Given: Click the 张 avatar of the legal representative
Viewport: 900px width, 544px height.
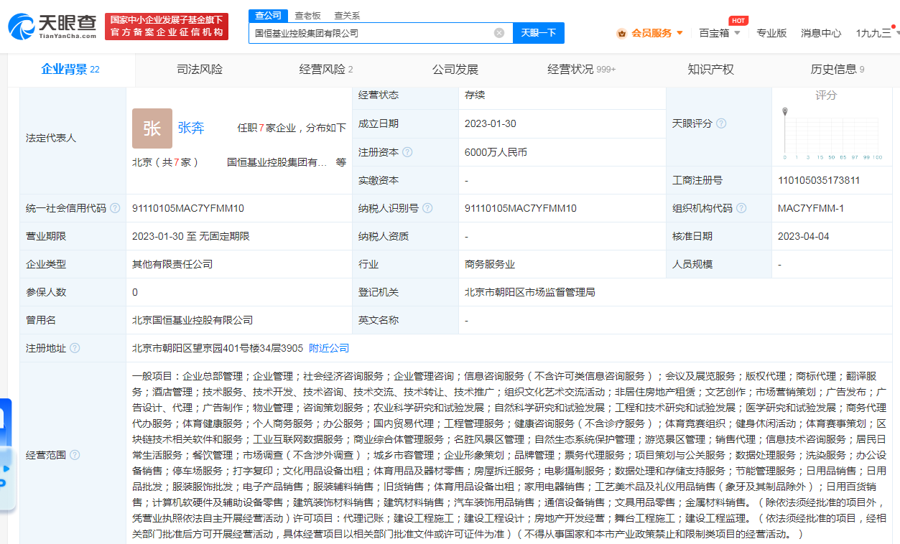Looking at the screenshot, I should [x=152, y=128].
